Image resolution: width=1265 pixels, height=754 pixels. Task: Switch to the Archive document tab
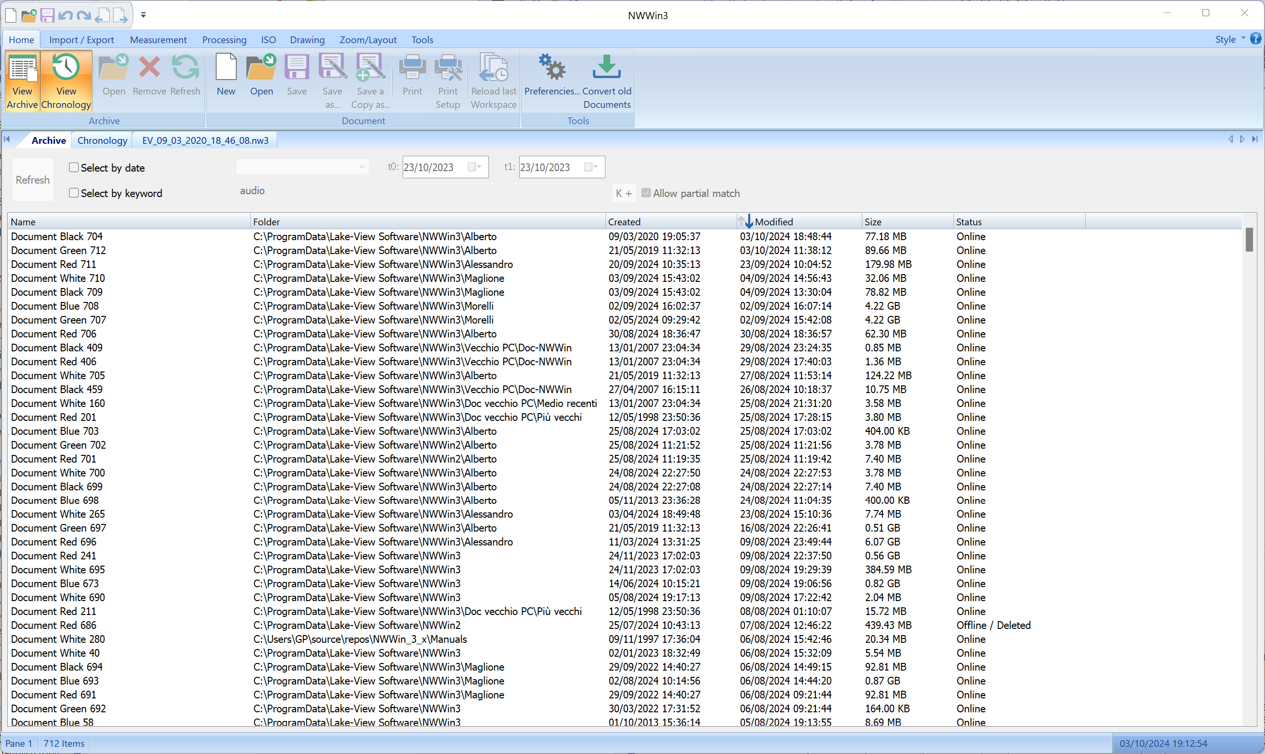[48, 140]
